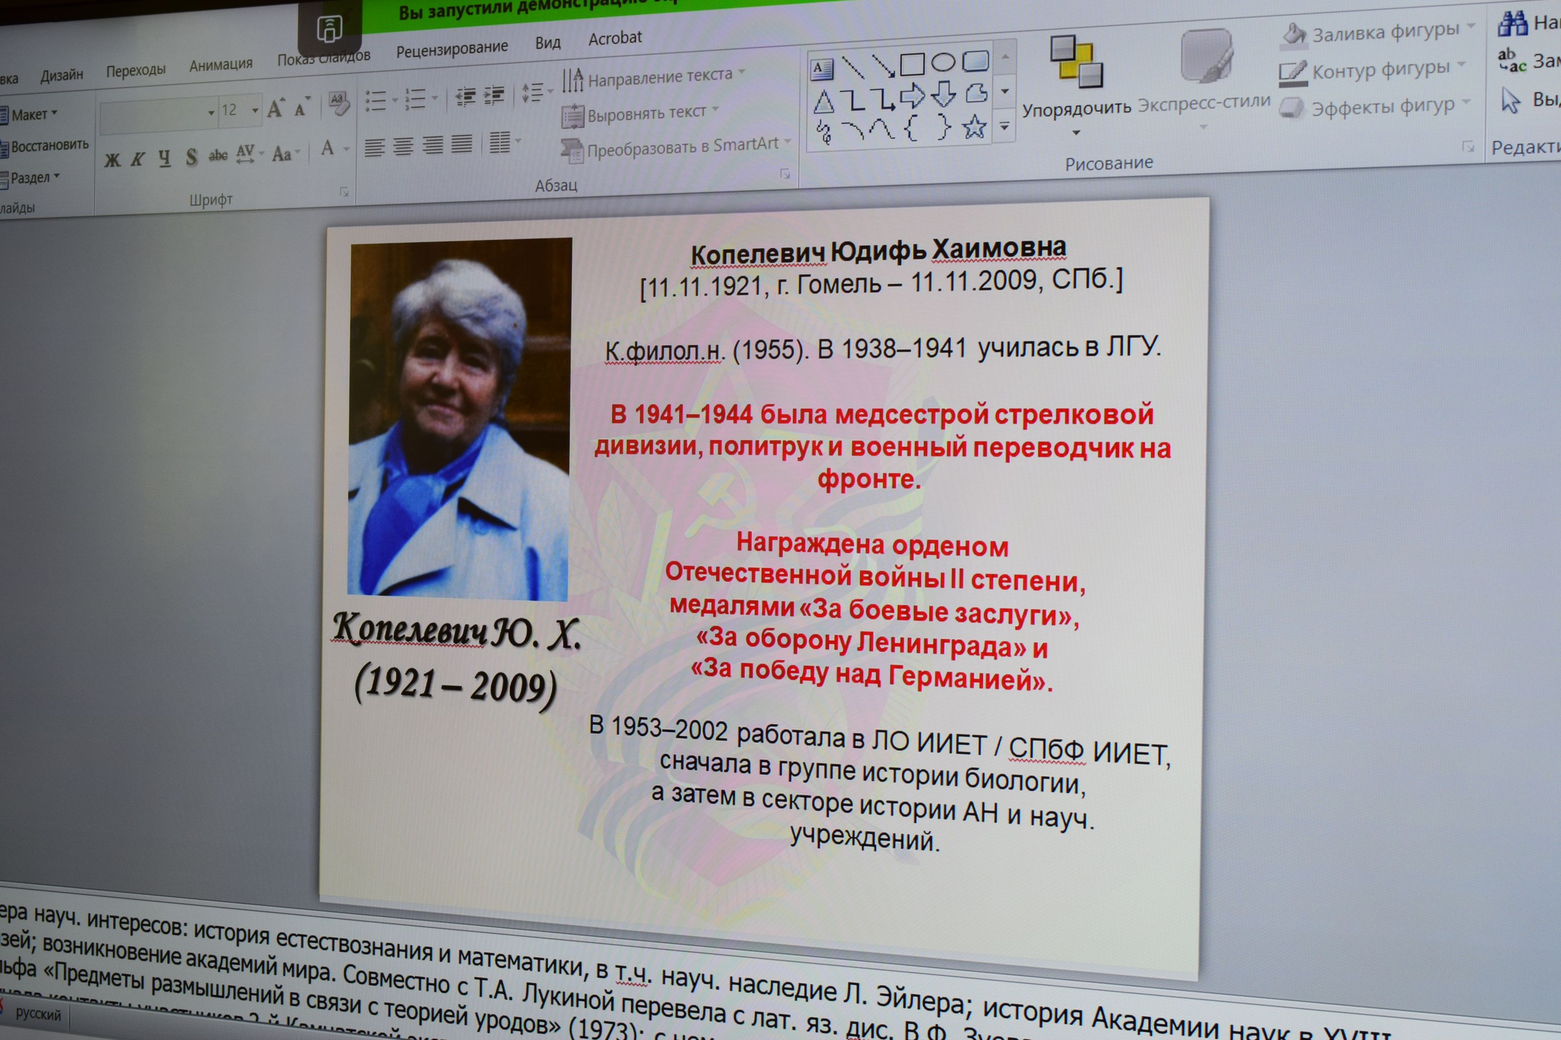Image resolution: width=1561 pixels, height=1040 pixels.
Task: Open the Контур фигуры outline color
Action: click(1373, 69)
